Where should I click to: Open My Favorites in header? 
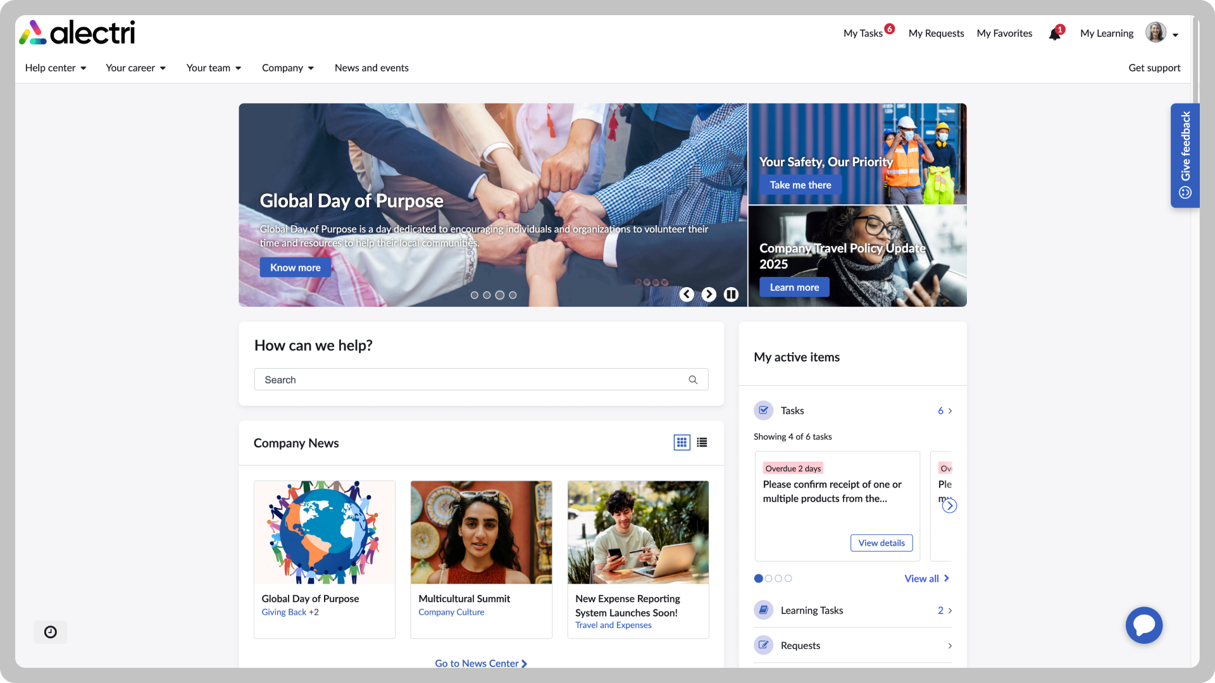coord(1004,34)
